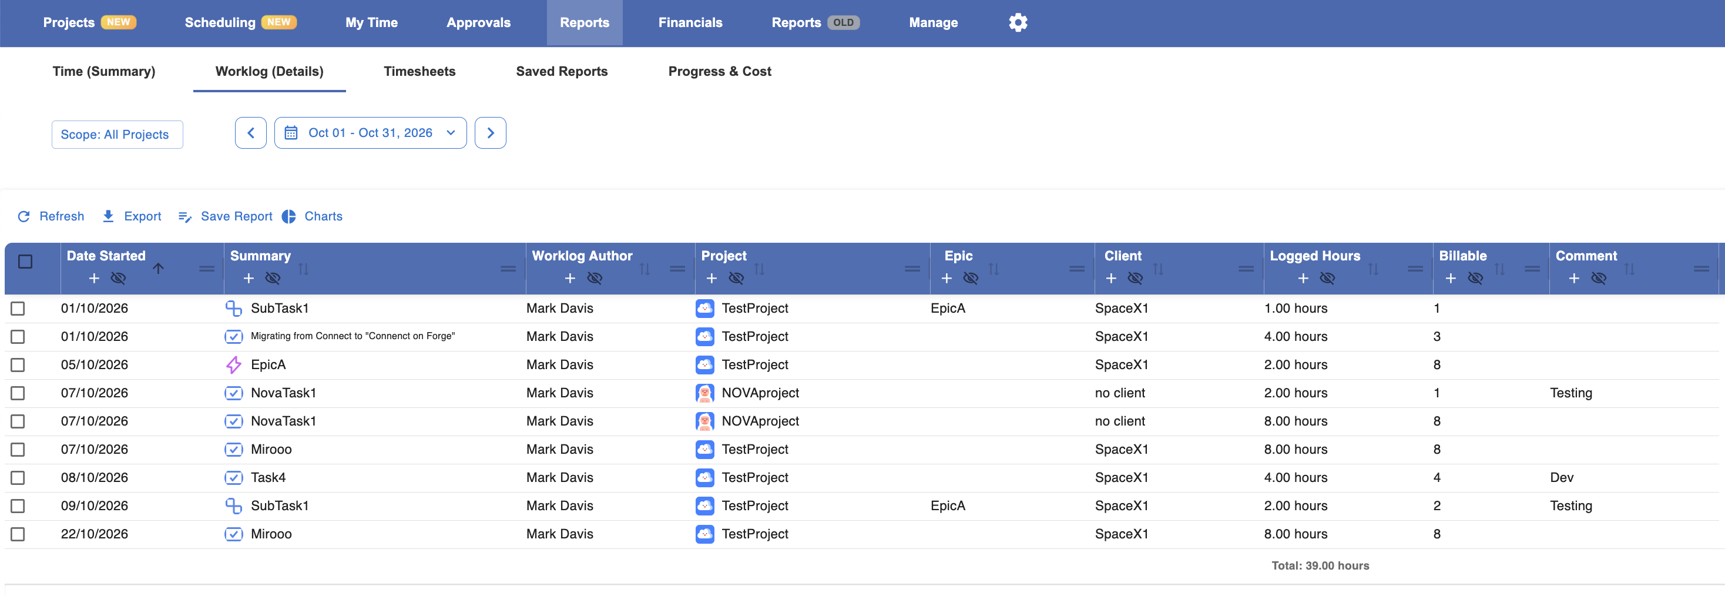Refresh the worklog report

point(51,216)
